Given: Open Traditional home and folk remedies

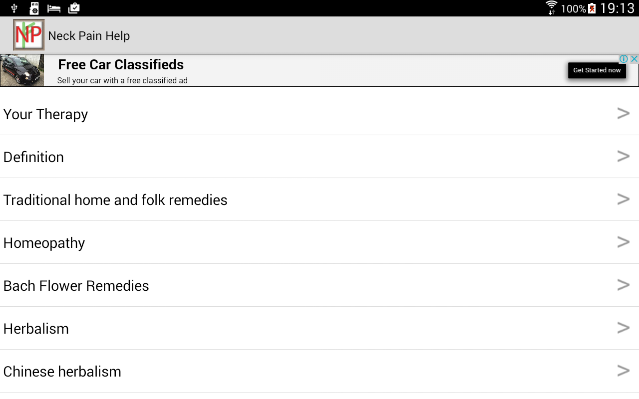Looking at the screenshot, I should pos(115,200).
